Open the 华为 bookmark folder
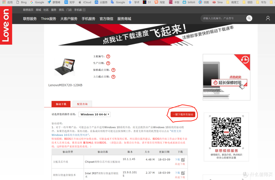The image size is (275, 180). 261,2
